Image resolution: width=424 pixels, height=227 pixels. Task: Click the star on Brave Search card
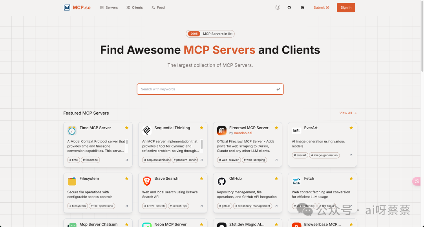(201, 178)
